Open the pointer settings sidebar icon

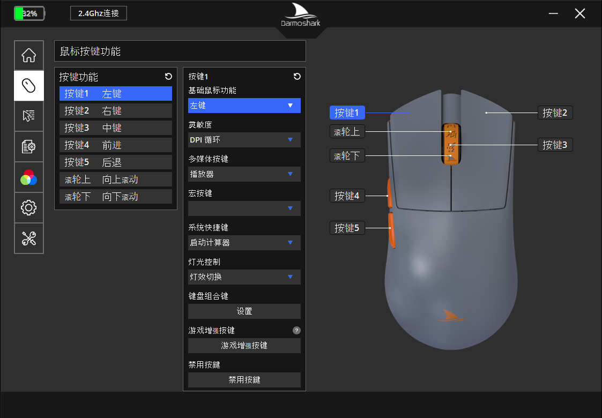pyautogui.click(x=29, y=116)
